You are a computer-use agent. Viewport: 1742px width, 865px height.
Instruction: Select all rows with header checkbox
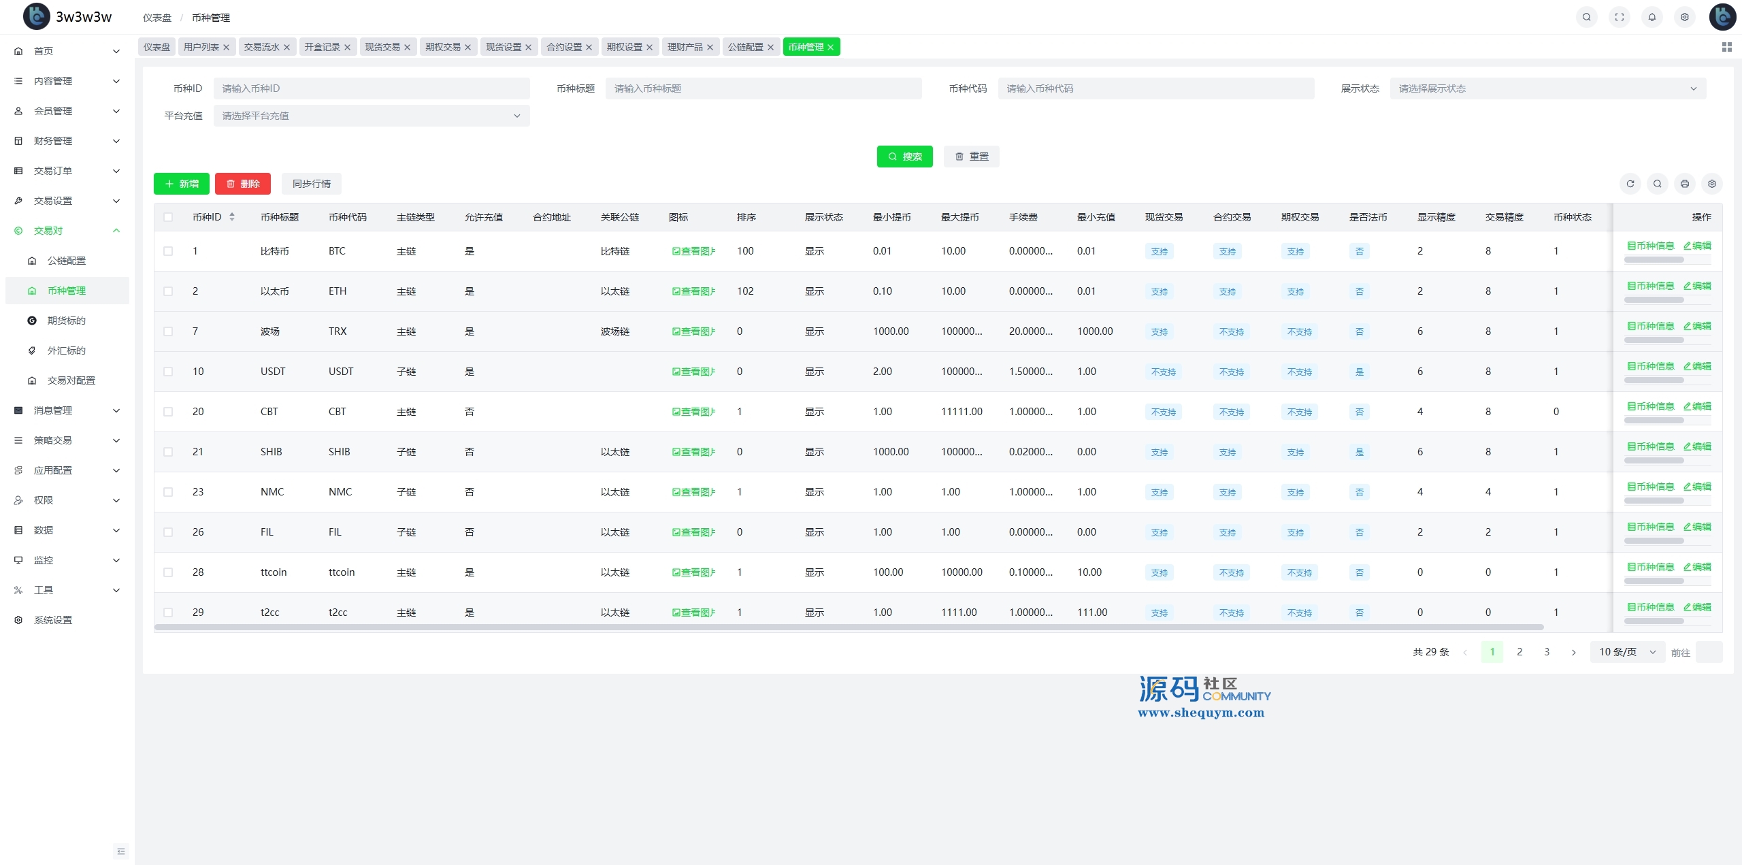click(x=168, y=217)
